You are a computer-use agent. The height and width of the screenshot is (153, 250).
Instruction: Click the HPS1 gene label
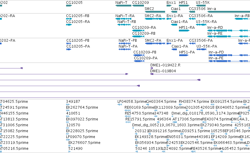point(183,3)
